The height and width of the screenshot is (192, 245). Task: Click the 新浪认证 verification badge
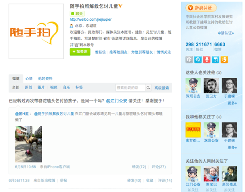point(201,8)
